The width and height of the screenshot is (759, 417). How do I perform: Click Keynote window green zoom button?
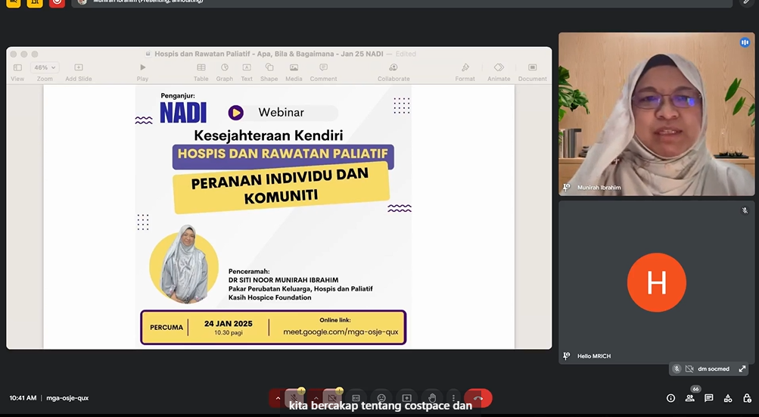pyautogui.click(x=35, y=54)
